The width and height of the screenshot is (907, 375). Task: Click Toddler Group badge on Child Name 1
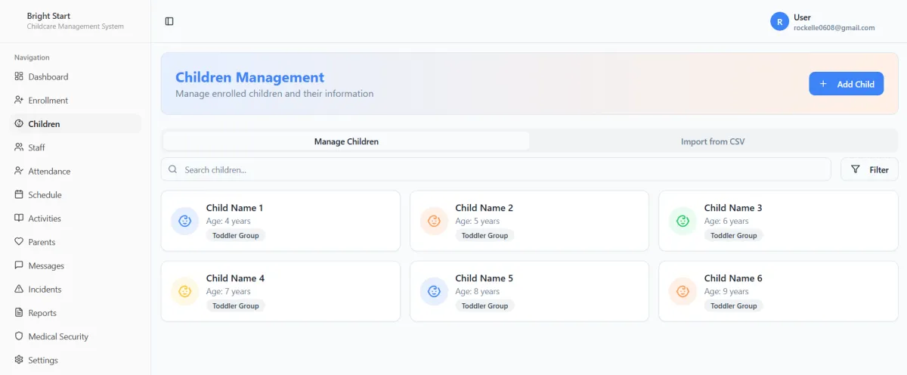pyautogui.click(x=236, y=236)
